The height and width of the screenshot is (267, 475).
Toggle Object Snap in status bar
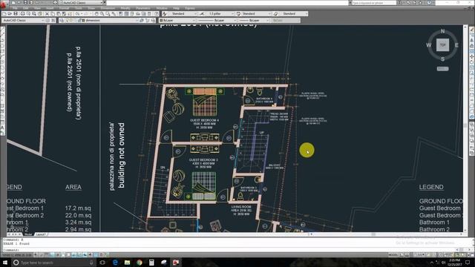click(63, 255)
